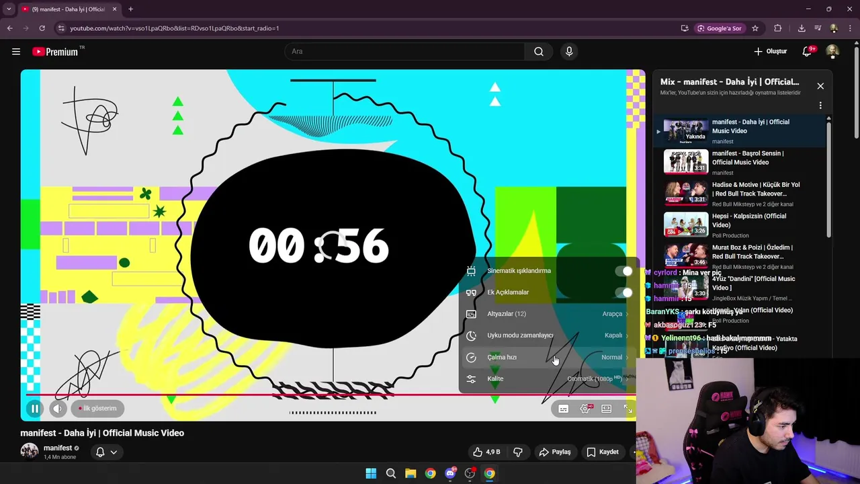The height and width of the screenshot is (484, 860).
Task: Toggle Sinematik ışıklandırma switch
Action: click(623, 271)
